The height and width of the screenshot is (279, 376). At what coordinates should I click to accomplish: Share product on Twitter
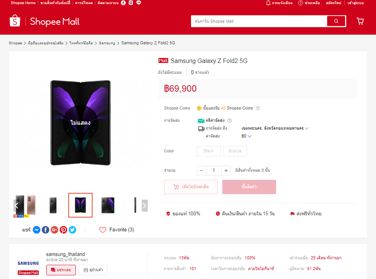pos(72,230)
